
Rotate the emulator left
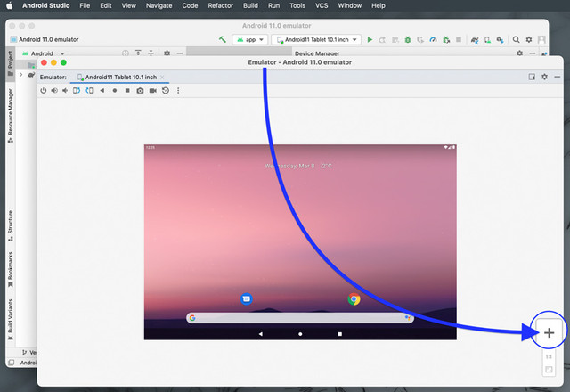[x=77, y=91]
